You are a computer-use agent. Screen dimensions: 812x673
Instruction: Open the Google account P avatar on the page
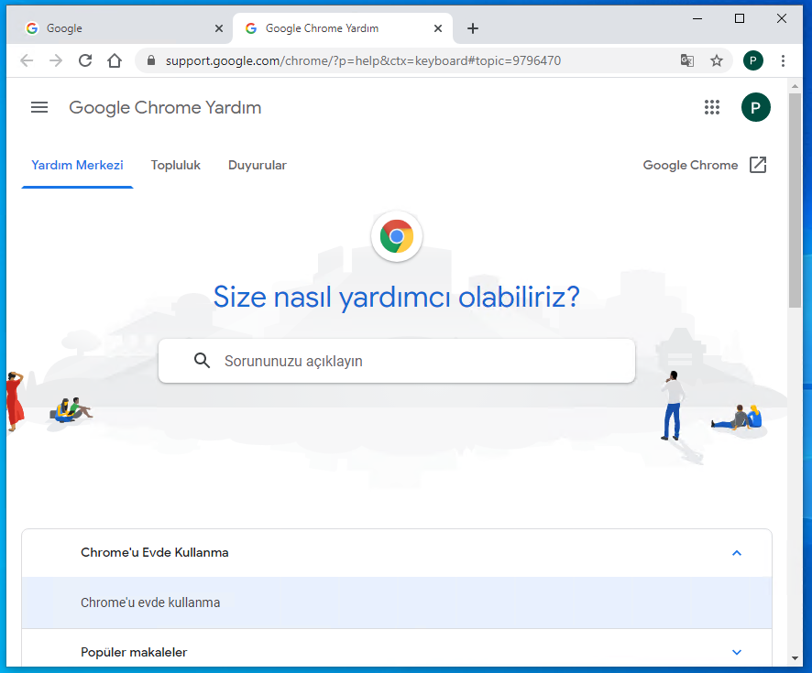(x=756, y=107)
